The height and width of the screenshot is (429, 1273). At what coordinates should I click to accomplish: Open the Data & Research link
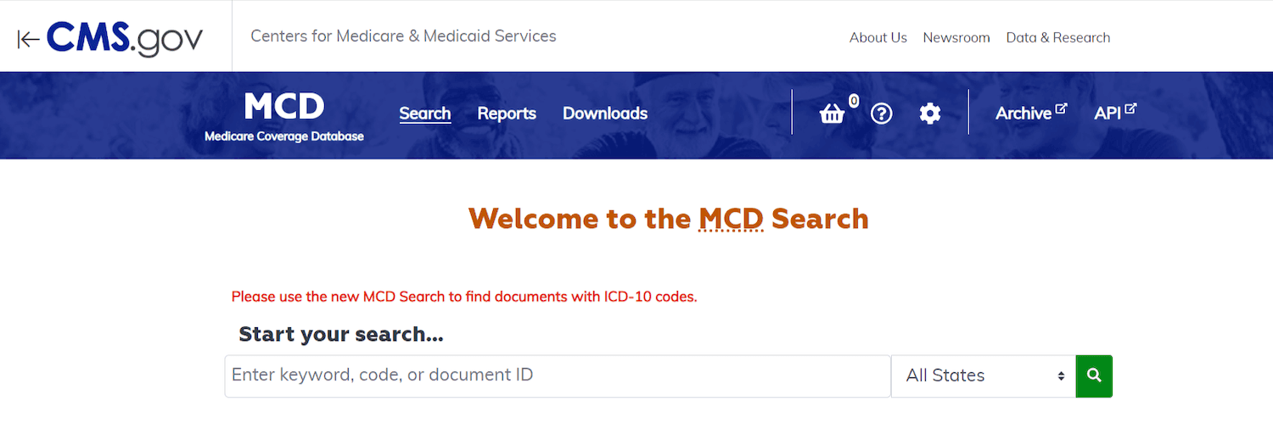point(1058,37)
